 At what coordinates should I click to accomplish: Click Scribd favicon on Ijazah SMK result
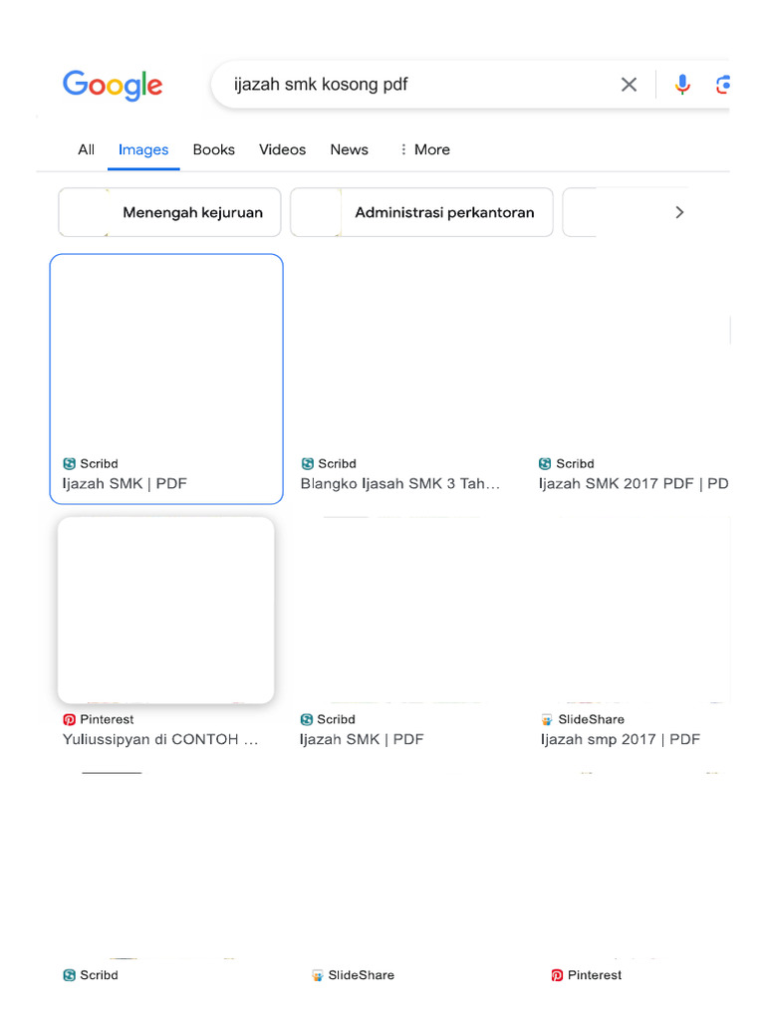70,464
